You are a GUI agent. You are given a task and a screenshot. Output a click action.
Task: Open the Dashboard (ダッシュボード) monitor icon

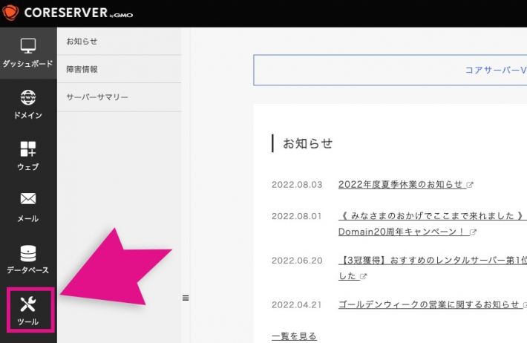coord(28,46)
